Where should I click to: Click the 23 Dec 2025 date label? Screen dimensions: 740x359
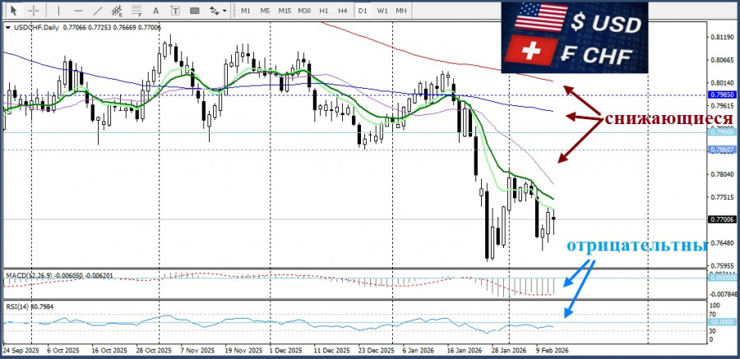pyautogui.click(x=376, y=352)
